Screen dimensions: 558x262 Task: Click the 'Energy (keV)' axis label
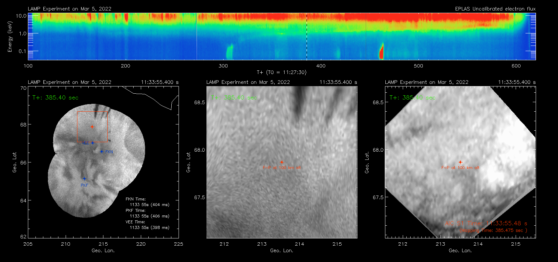(10, 37)
